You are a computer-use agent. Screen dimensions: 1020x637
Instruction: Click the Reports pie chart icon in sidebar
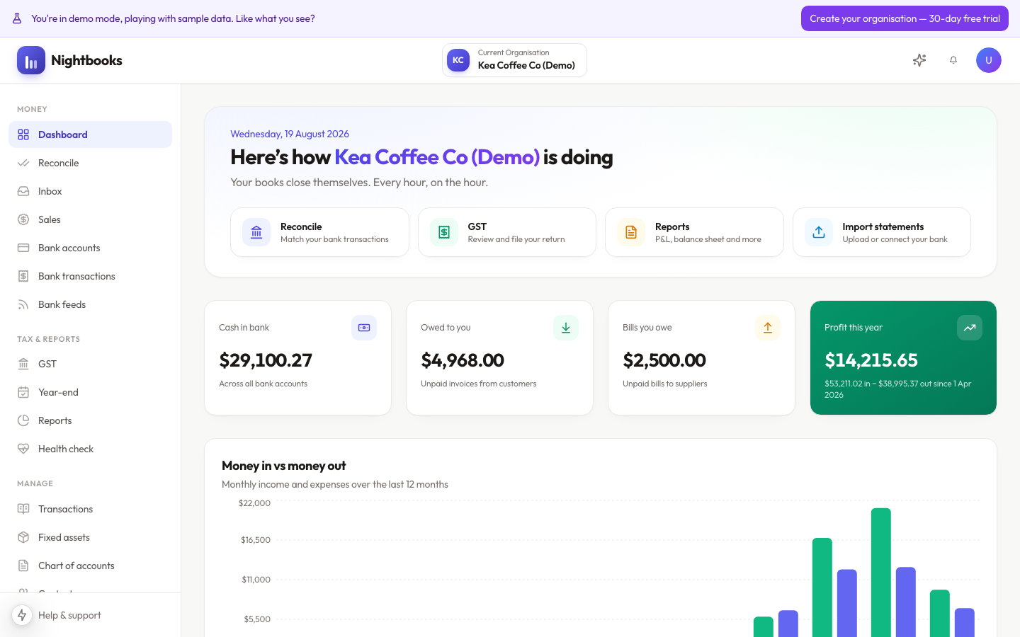(x=23, y=420)
